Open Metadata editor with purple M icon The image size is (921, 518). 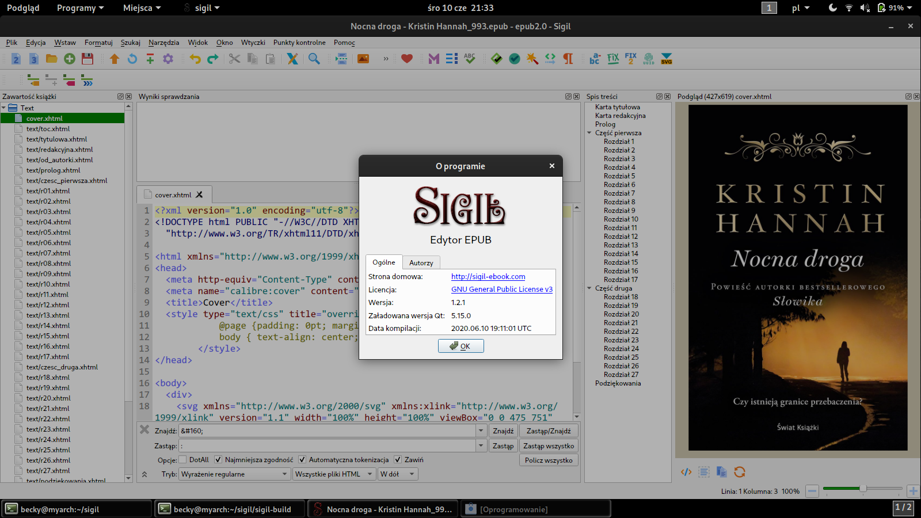pyautogui.click(x=434, y=59)
